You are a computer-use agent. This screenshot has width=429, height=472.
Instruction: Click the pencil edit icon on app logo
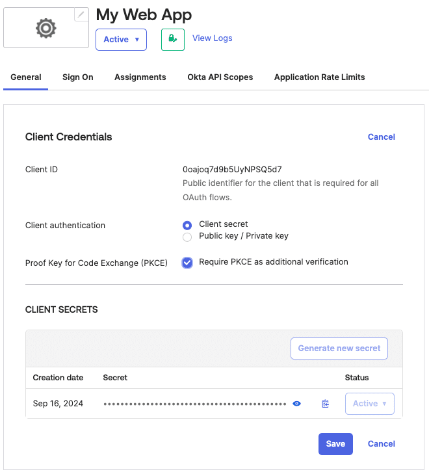click(x=81, y=14)
